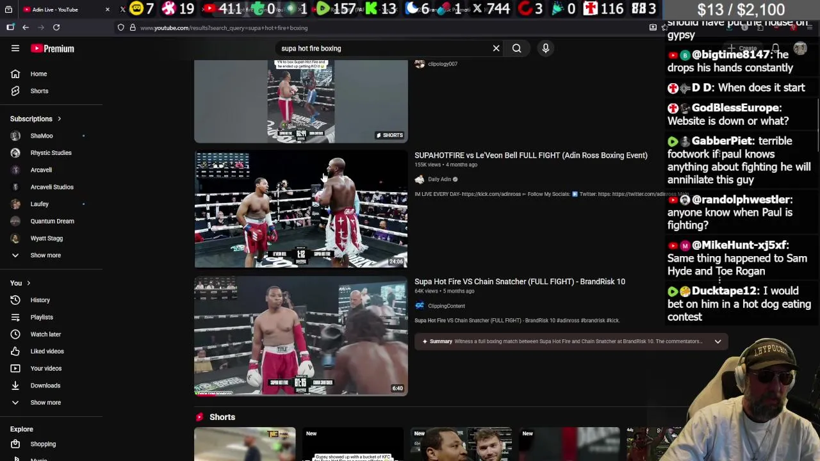Clear the search box with the X icon
The height and width of the screenshot is (461, 820).
[x=496, y=48]
